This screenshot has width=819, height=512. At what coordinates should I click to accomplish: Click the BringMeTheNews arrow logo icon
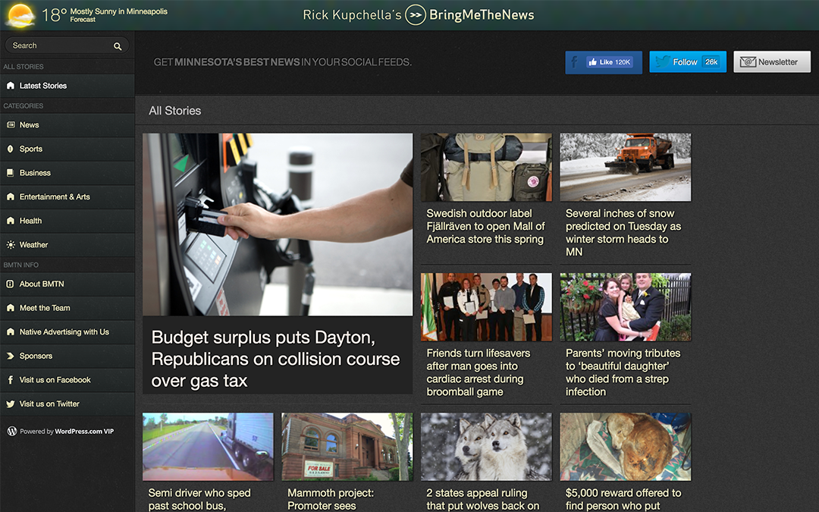point(415,15)
